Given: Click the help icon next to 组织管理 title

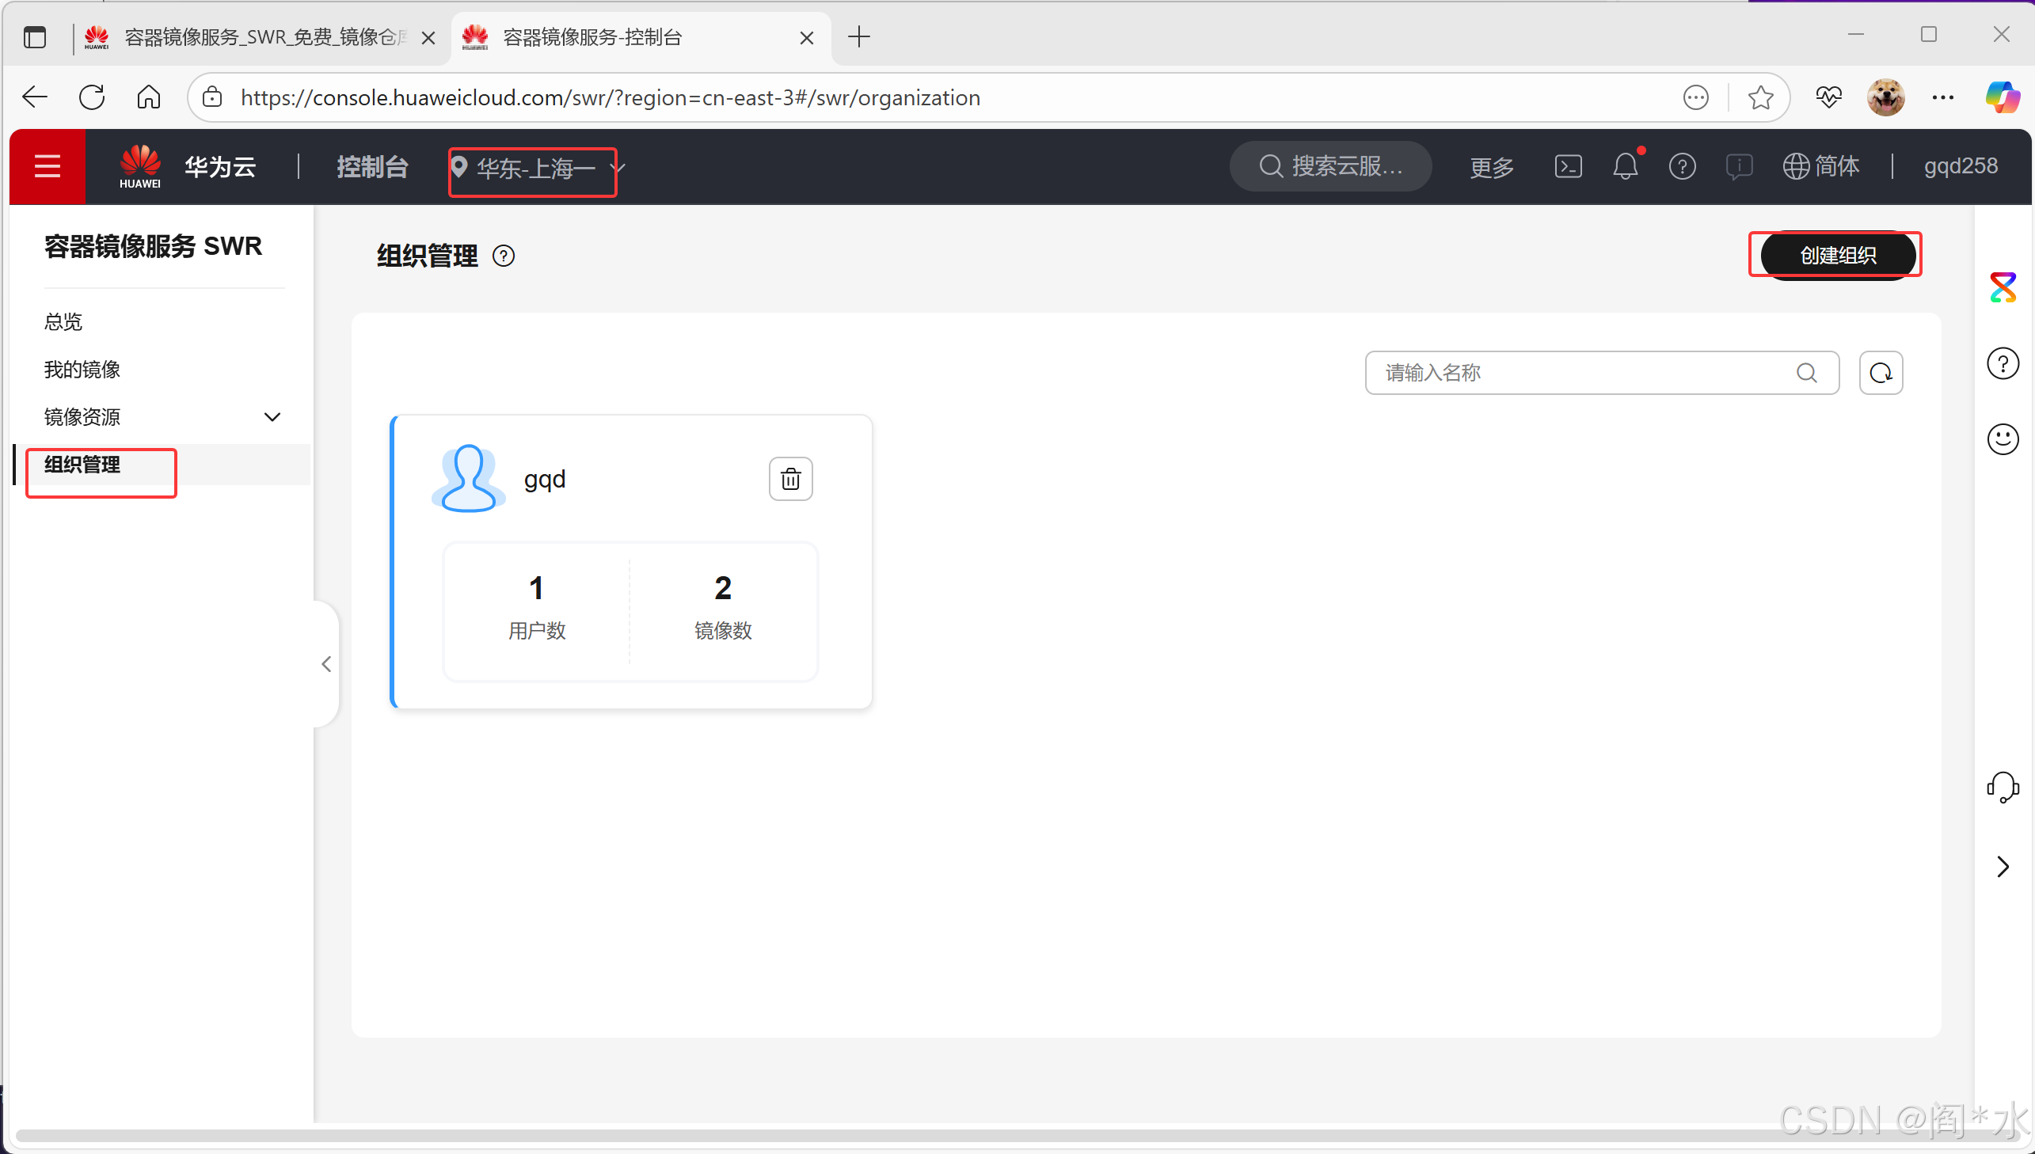Looking at the screenshot, I should [504, 256].
